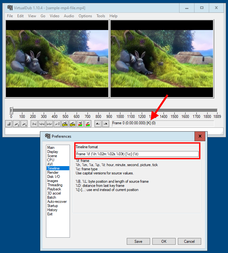Step forward one frame
This screenshot has width=228, height=253.
[x=49, y=124]
